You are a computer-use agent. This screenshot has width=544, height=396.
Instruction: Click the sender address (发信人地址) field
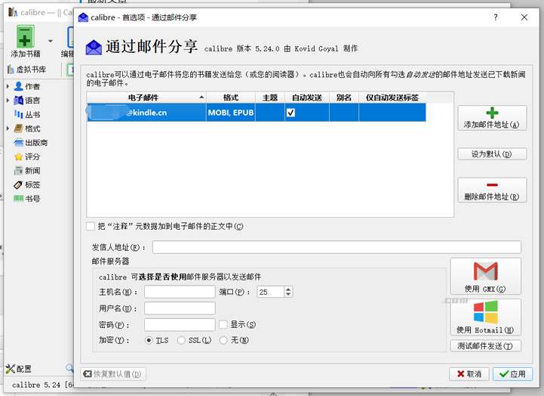[337, 247]
